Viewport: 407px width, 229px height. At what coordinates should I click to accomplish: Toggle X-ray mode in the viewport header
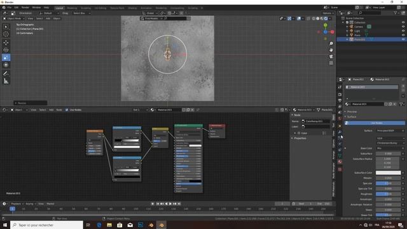[308, 18]
